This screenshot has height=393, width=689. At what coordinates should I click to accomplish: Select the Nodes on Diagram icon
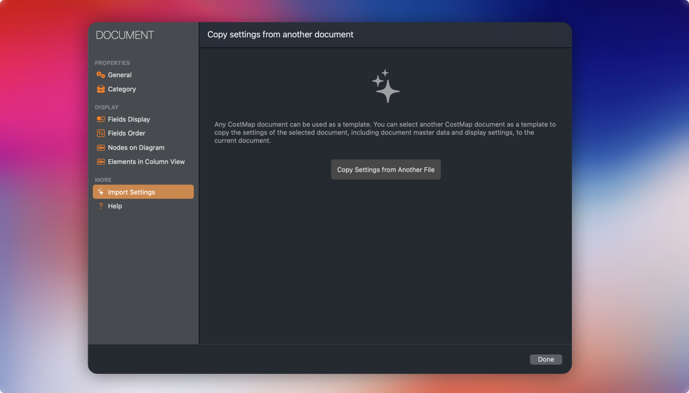click(101, 147)
